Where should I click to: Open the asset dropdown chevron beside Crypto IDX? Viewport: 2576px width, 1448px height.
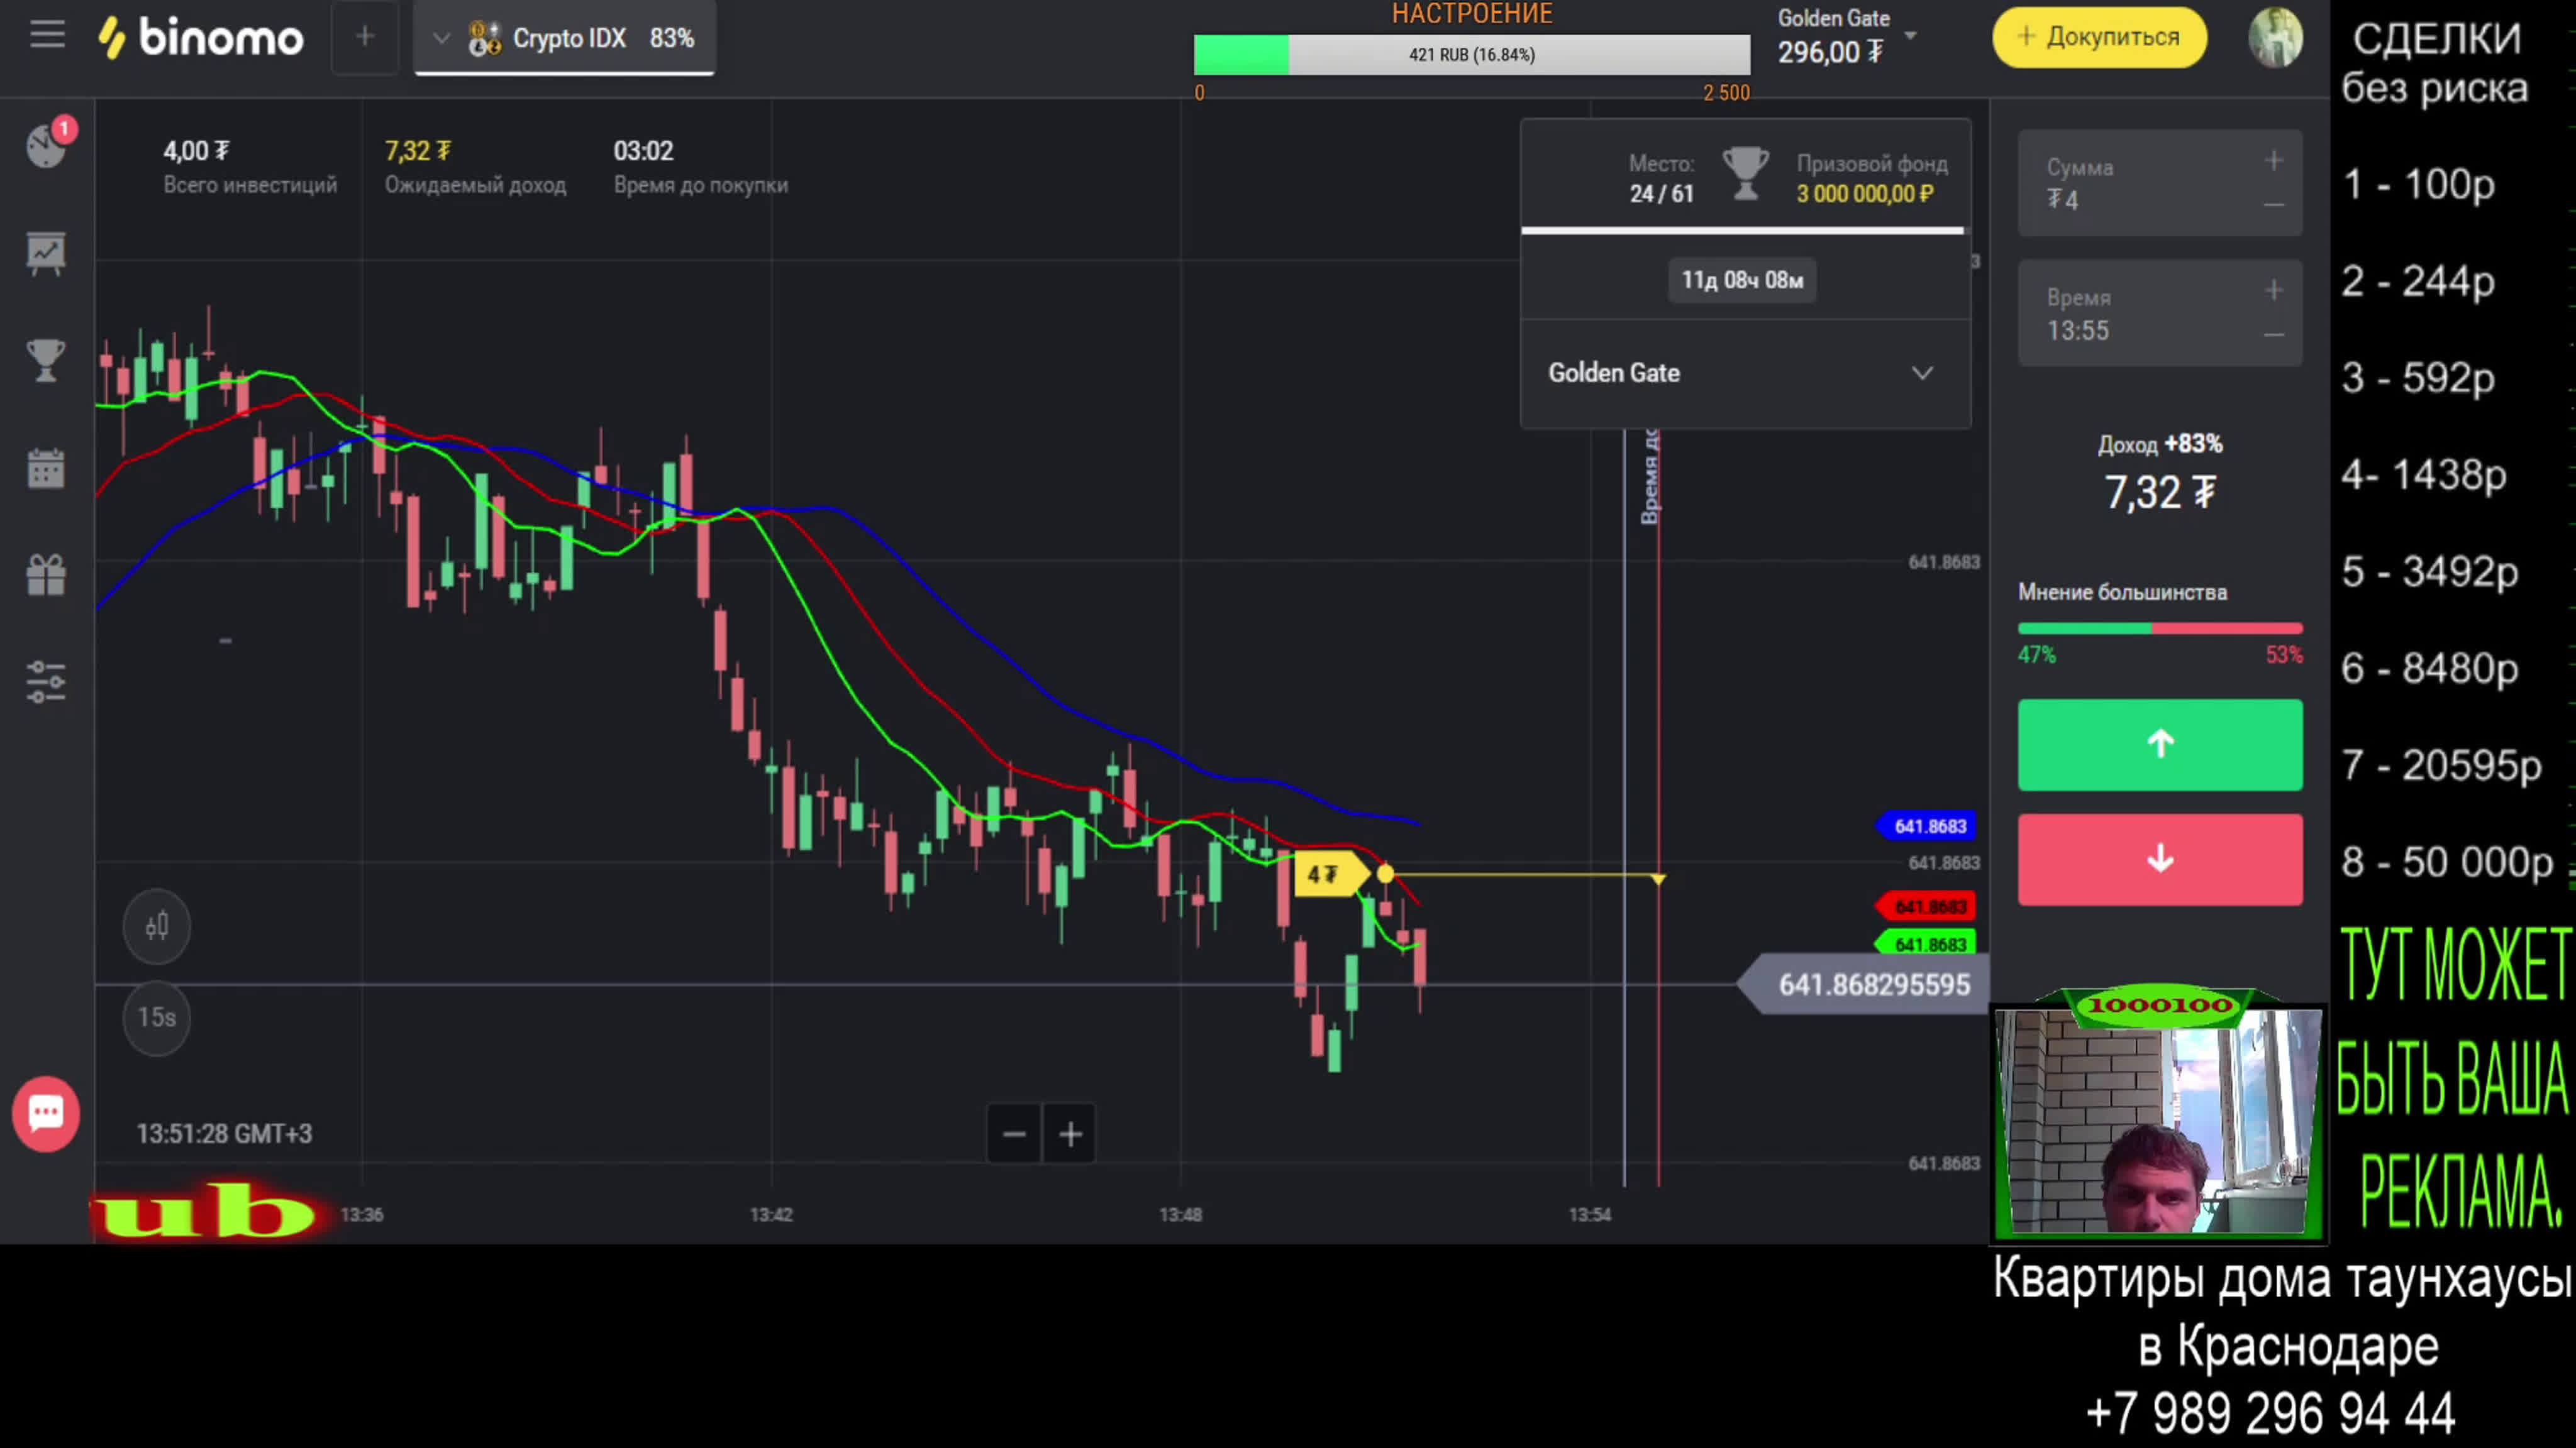pyautogui.click(x=441, y=39)
